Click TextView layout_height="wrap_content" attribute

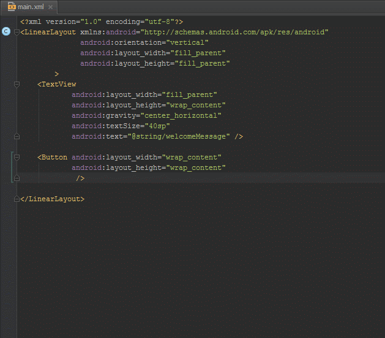pos(149,106)
